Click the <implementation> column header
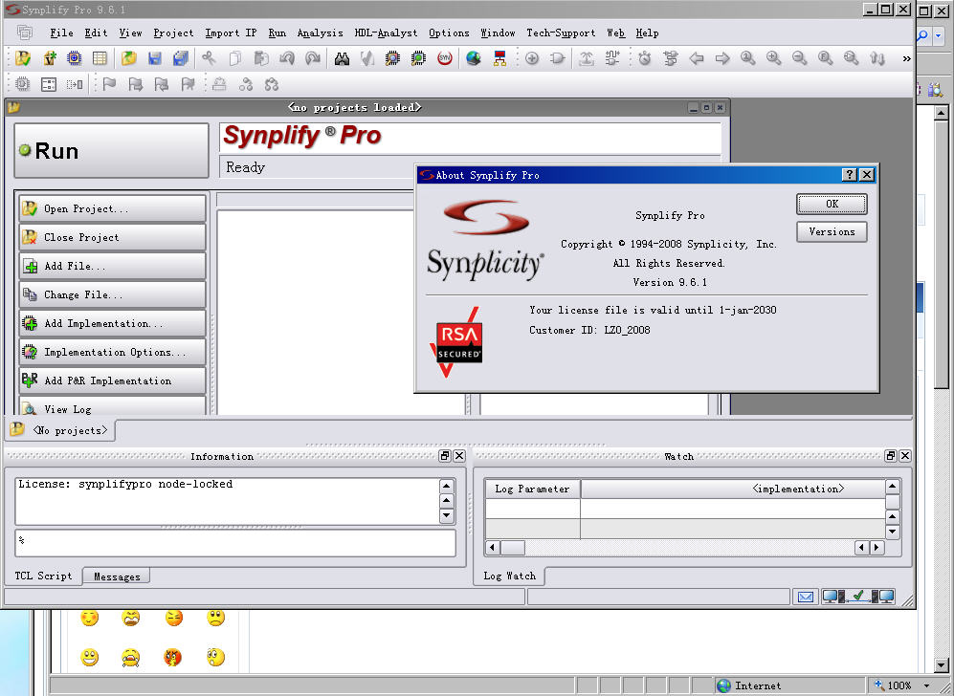The width and height of the screenshot is (954, 696). tap(733, 489)
